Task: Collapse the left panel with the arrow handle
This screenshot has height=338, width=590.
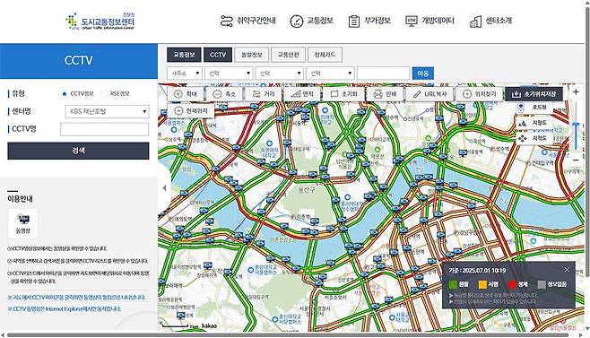Action: point(164,187)
